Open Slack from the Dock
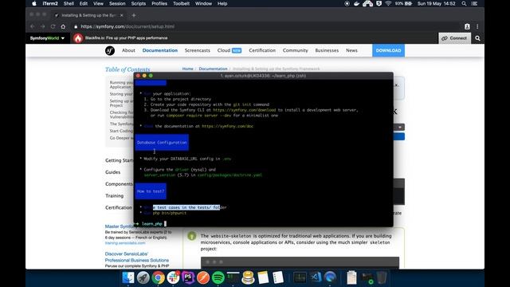 pyautogui.click(x=173, y=277)
